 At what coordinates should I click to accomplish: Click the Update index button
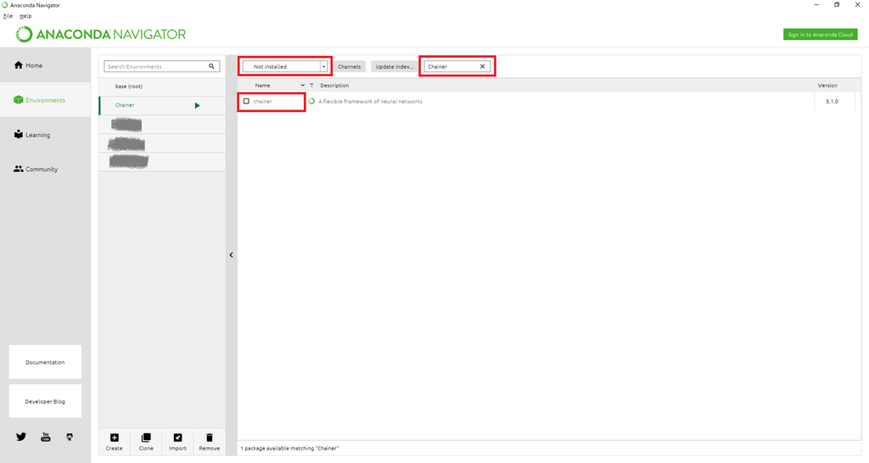pyautogui.click(x=394, y=66)
